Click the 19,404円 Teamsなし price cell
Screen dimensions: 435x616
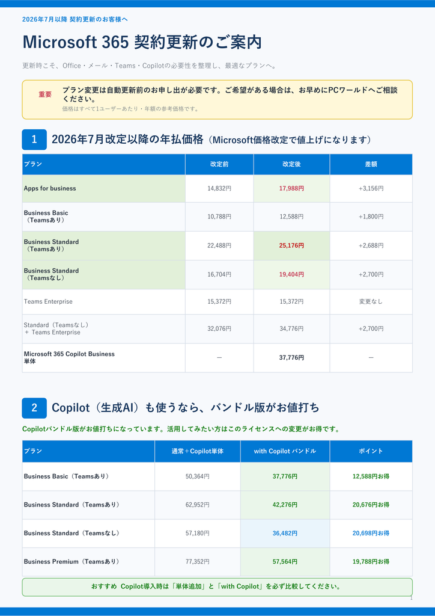coord(291,274)
